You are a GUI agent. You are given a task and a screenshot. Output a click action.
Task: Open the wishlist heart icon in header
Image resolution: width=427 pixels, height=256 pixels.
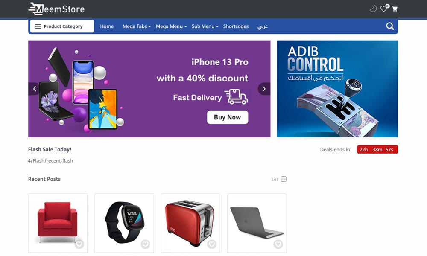click(x=384, y=9)
